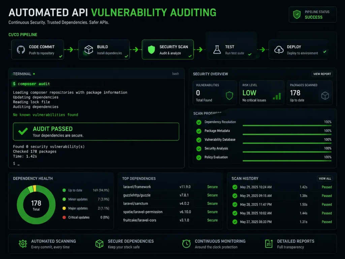
Task: Click the 1.31s scan duration
Action: coord(304,222)
